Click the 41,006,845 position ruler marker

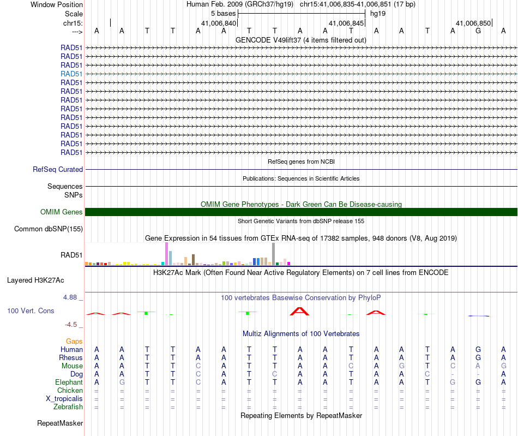[x=347, y=23]
